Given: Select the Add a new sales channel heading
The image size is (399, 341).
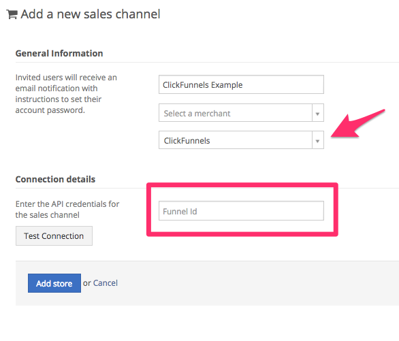Looking at the screenshot, I should click(91, 14).
